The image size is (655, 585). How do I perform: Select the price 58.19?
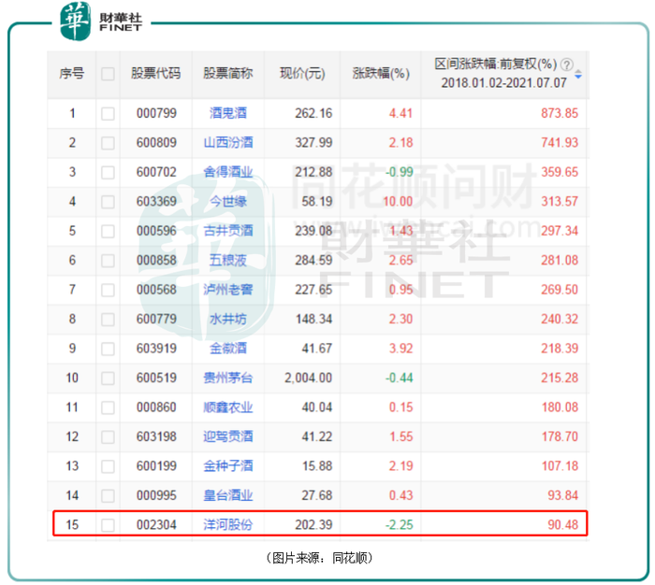[x=317, y=202]
